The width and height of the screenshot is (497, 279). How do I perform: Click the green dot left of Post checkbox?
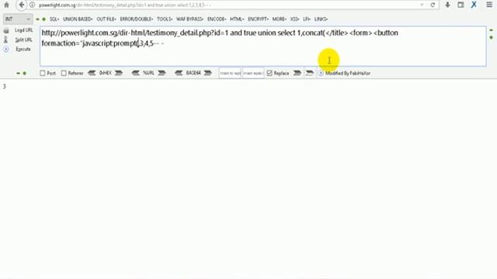click(x=24, y=74)
